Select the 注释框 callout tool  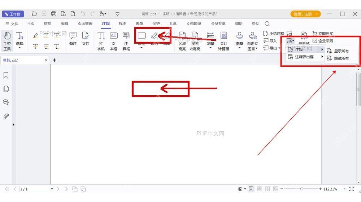pyautogui.click(x=126, y=41)
